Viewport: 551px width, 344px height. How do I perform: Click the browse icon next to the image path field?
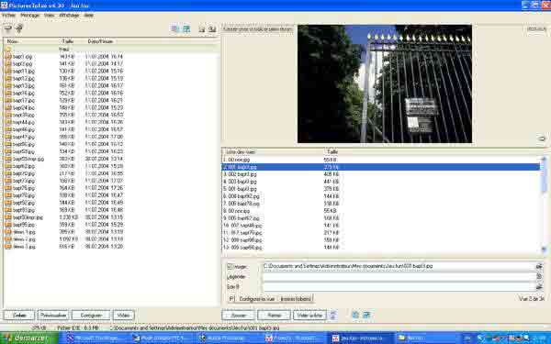tap(539, 266)
